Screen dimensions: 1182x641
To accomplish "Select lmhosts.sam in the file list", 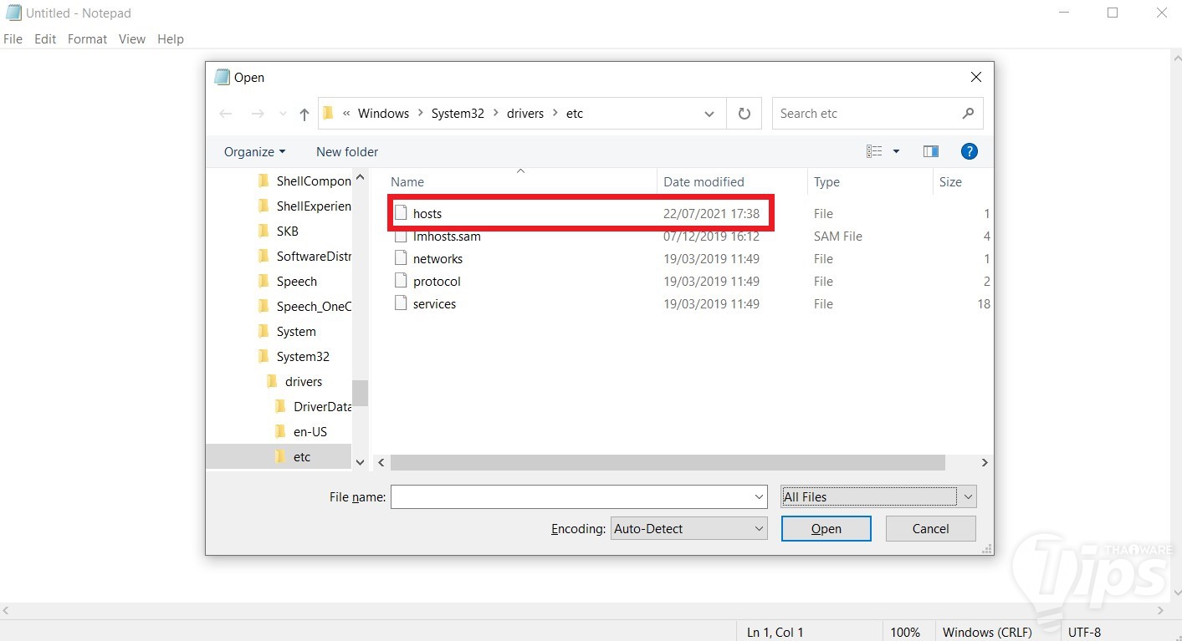I will [x=447, y=236].
